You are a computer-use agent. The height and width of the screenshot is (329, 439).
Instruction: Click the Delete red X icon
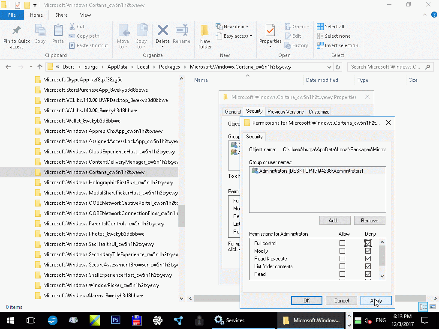click(162, 30)
